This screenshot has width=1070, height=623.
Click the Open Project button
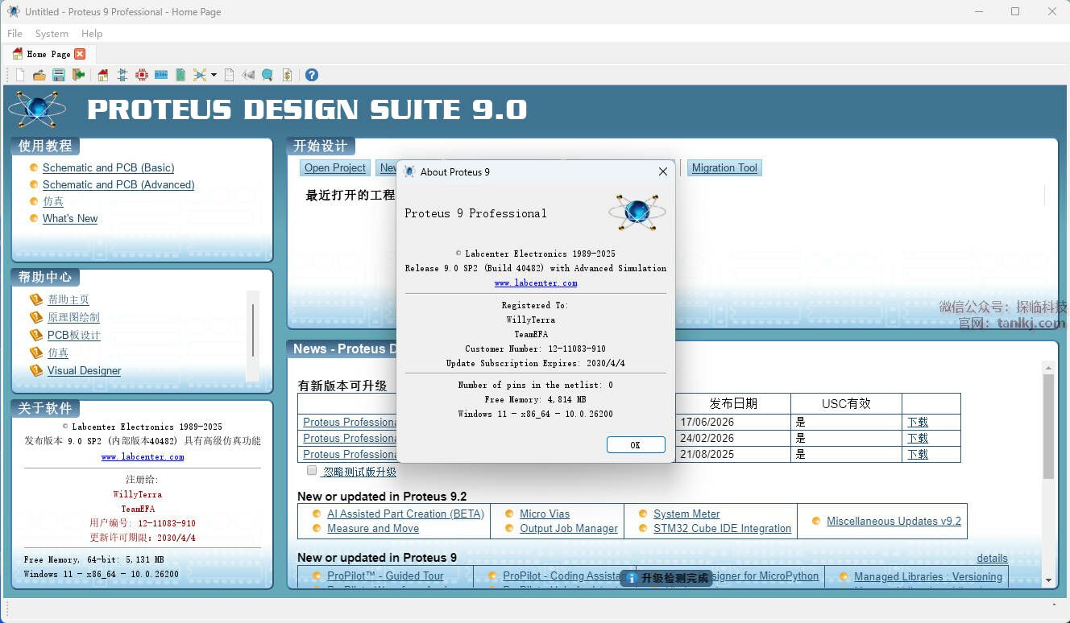click(335, 167)
